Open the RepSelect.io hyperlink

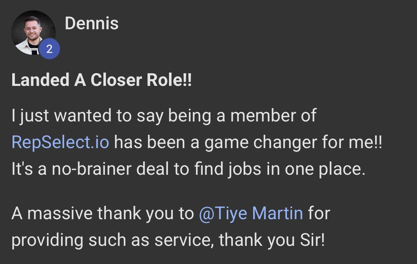point(60,142)
